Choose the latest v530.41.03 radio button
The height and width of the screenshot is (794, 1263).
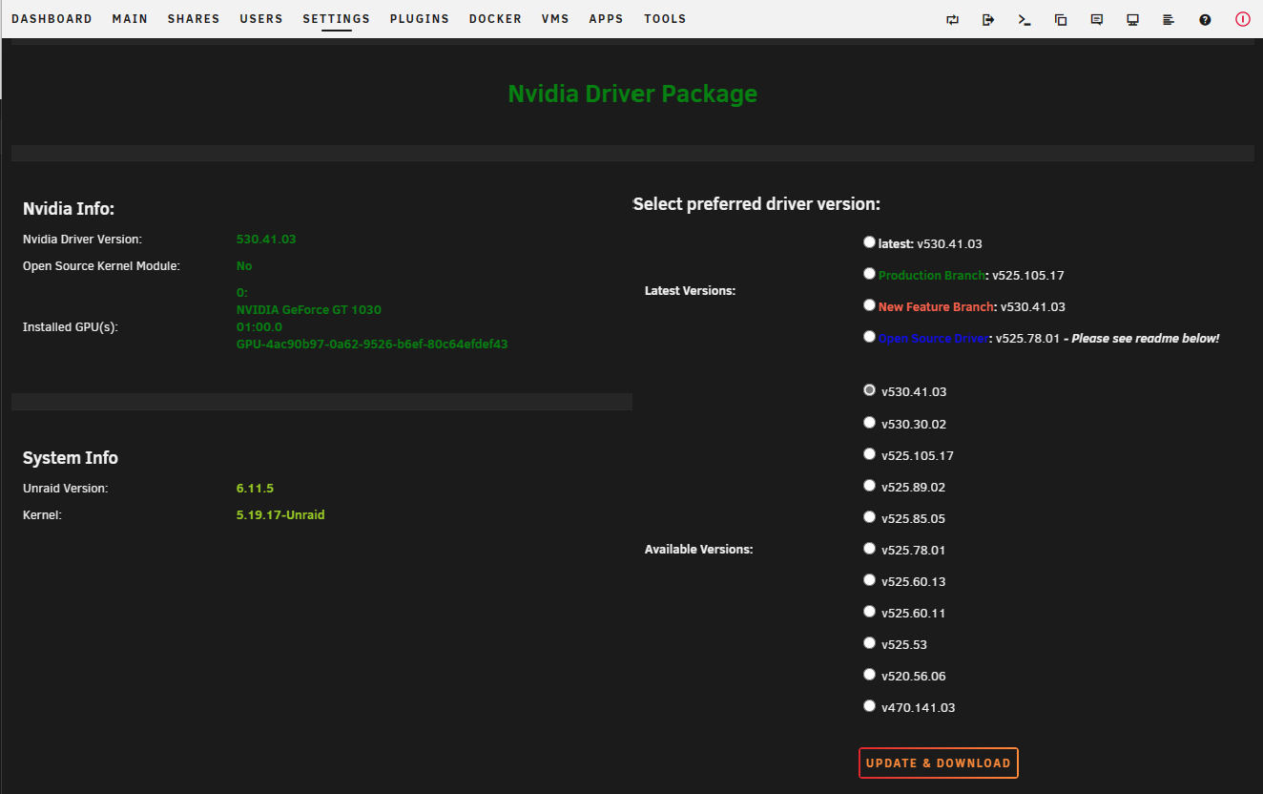[869, 242]
